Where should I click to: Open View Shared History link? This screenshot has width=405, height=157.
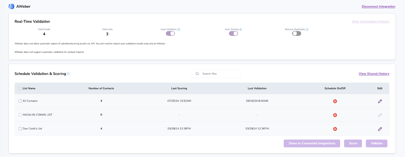[374, 74]
